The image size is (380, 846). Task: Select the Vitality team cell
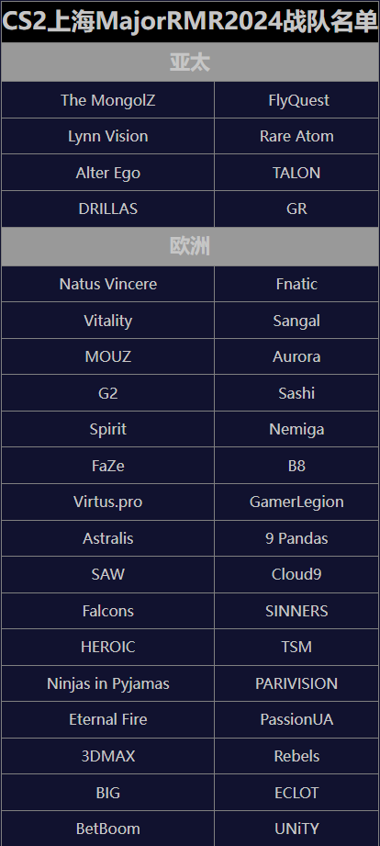107,321
